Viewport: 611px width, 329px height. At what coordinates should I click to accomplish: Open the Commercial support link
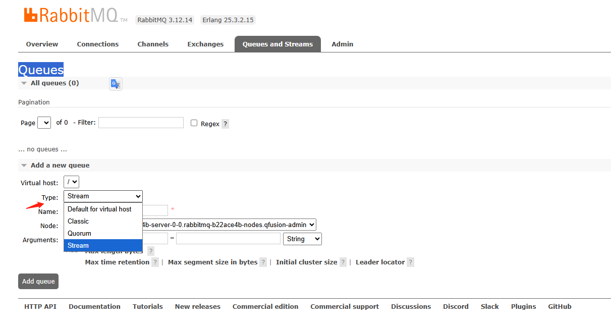(345, 306)
